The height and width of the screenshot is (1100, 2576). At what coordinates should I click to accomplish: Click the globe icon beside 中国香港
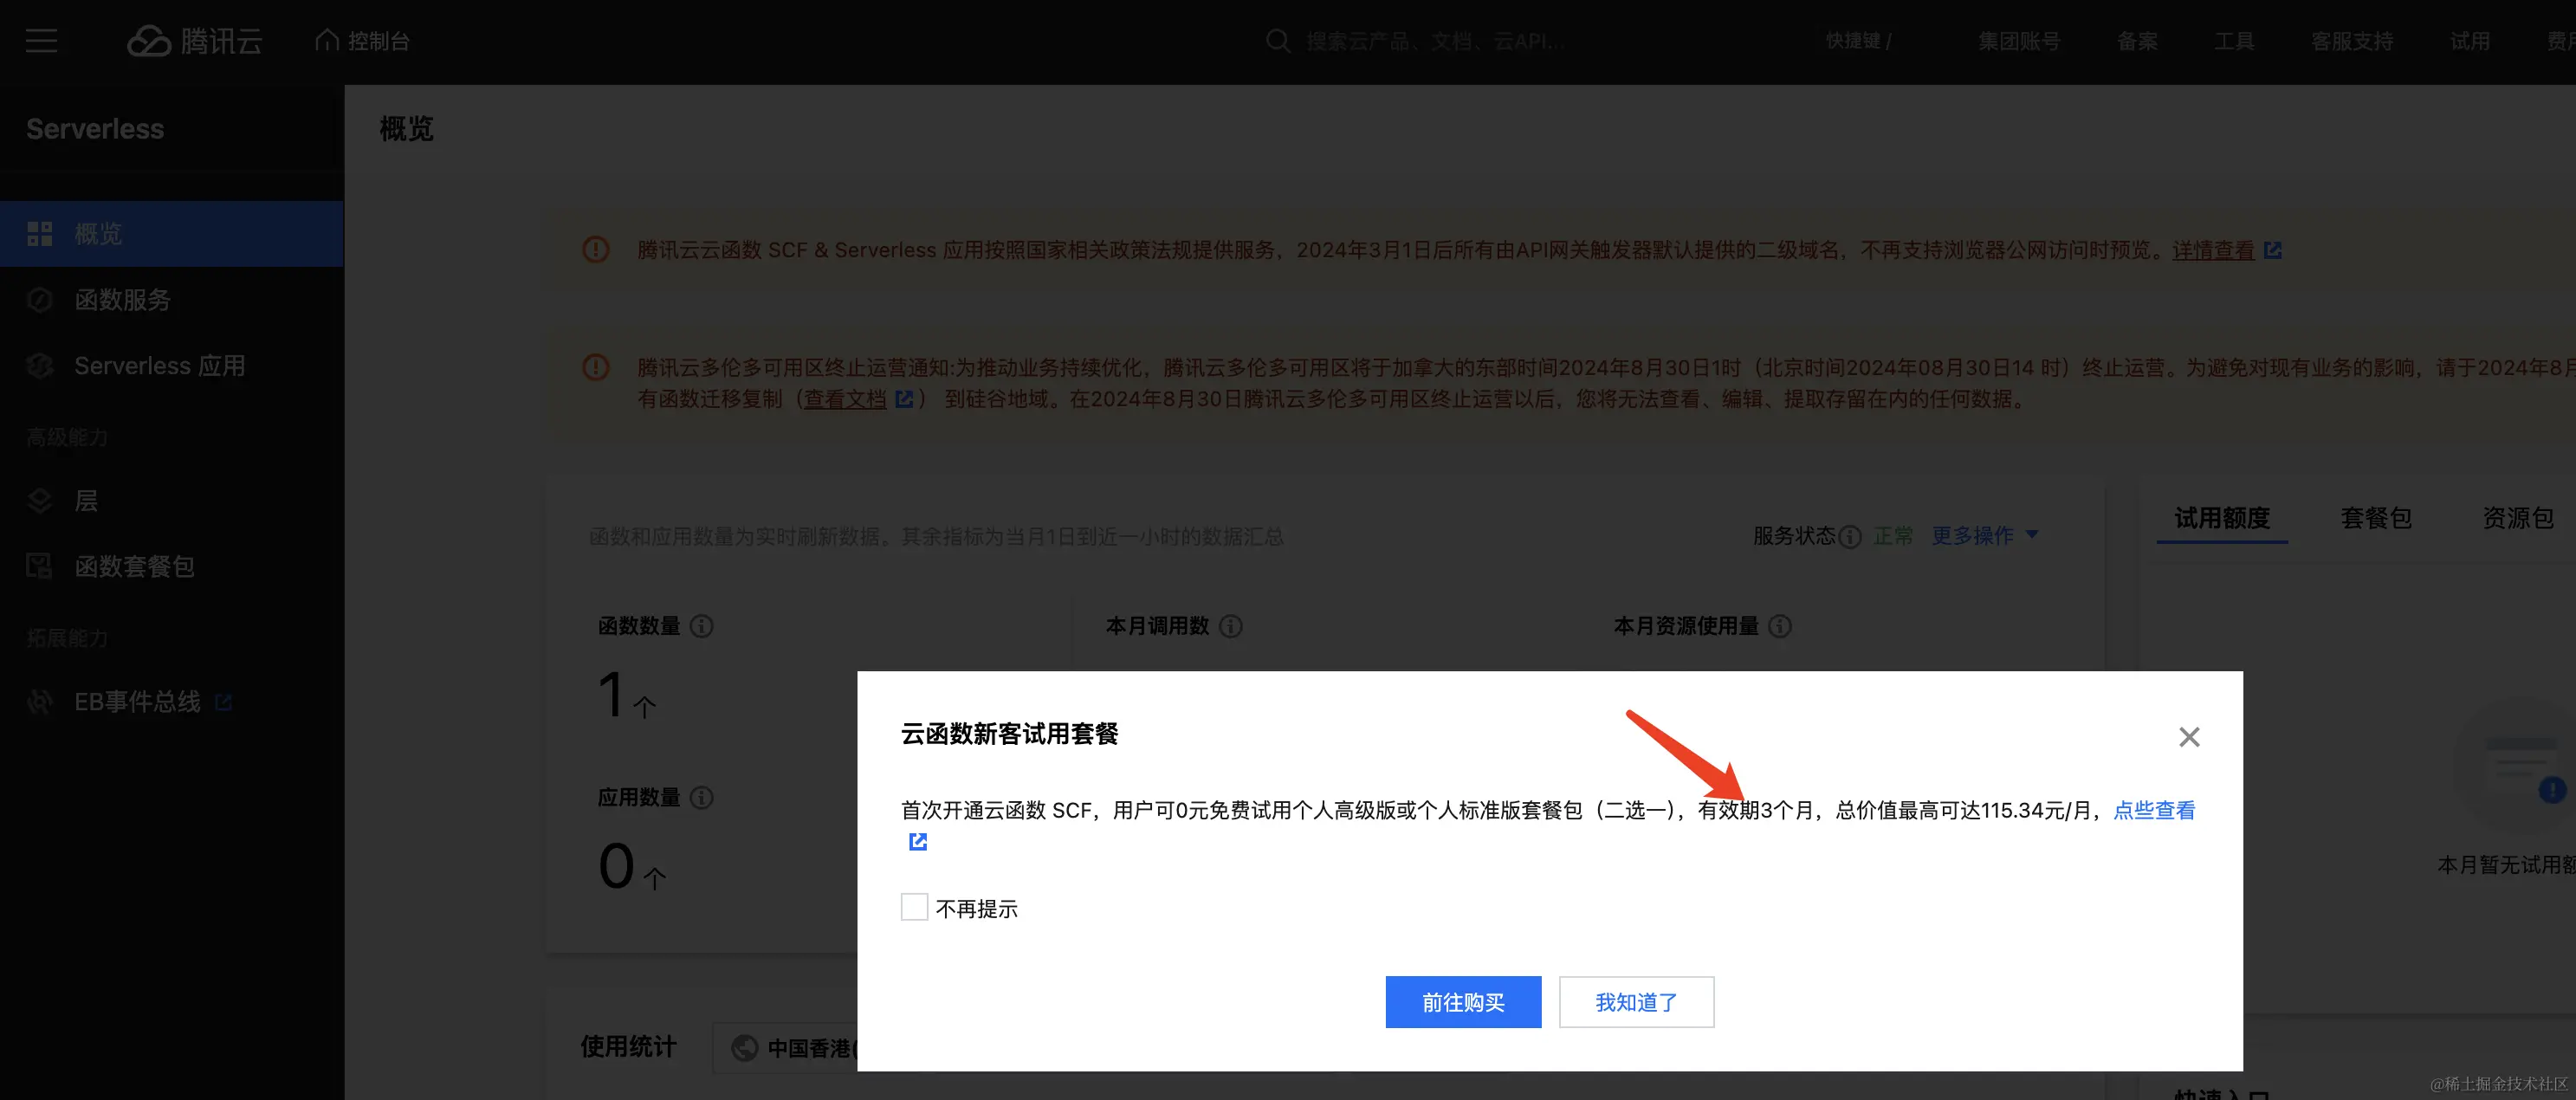(x=744, y=1048)
